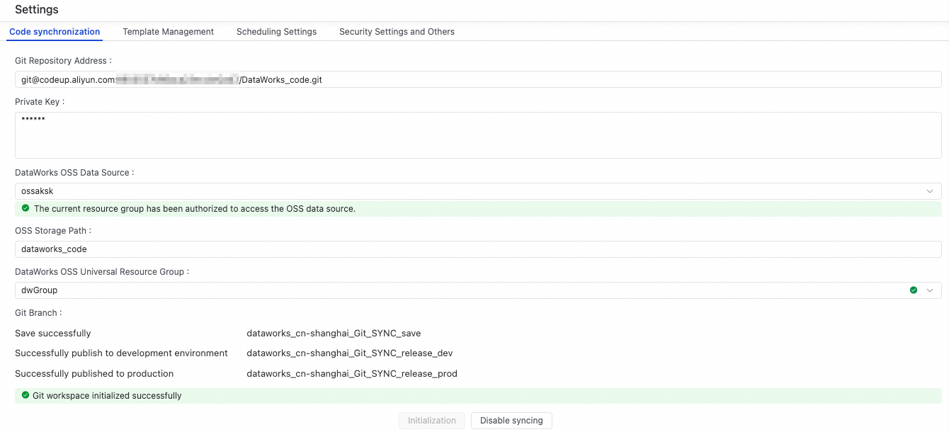Focus the Git Repository Address field
Image resolution: width=949 pixels, height=432 pixels.
(x=478, y=80)
